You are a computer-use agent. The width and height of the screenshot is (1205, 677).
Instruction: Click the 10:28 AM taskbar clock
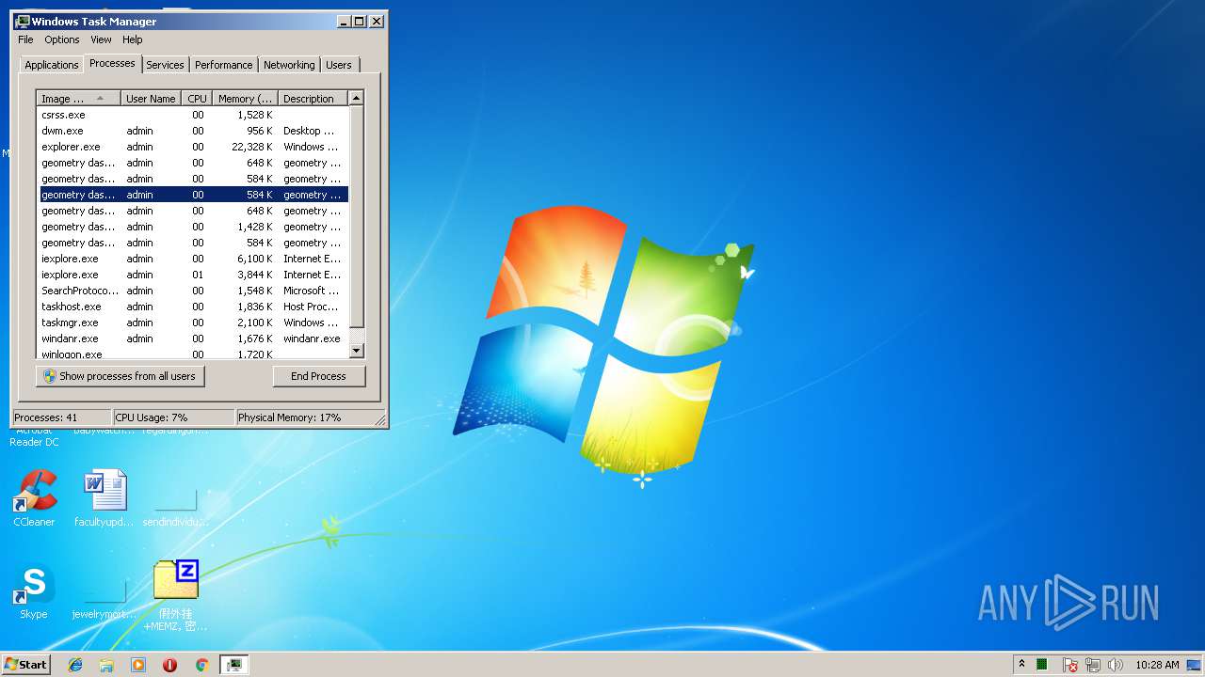click(1157, 665)
